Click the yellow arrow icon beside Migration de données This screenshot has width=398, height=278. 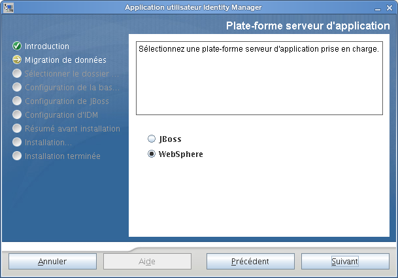(17, 60)
